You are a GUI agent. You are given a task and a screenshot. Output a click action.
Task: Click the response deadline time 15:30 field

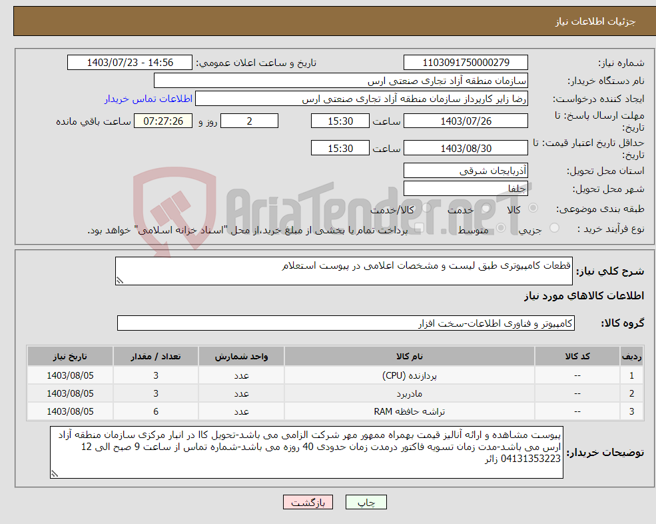tap(340, 121)
